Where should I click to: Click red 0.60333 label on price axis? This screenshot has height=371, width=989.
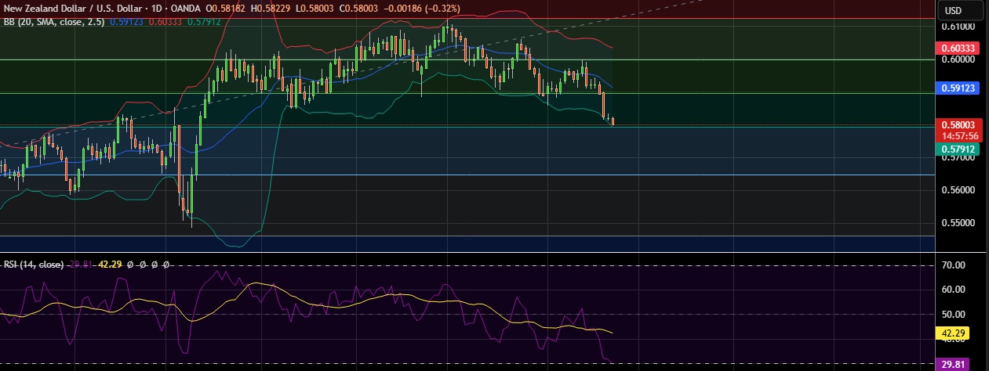957,49
